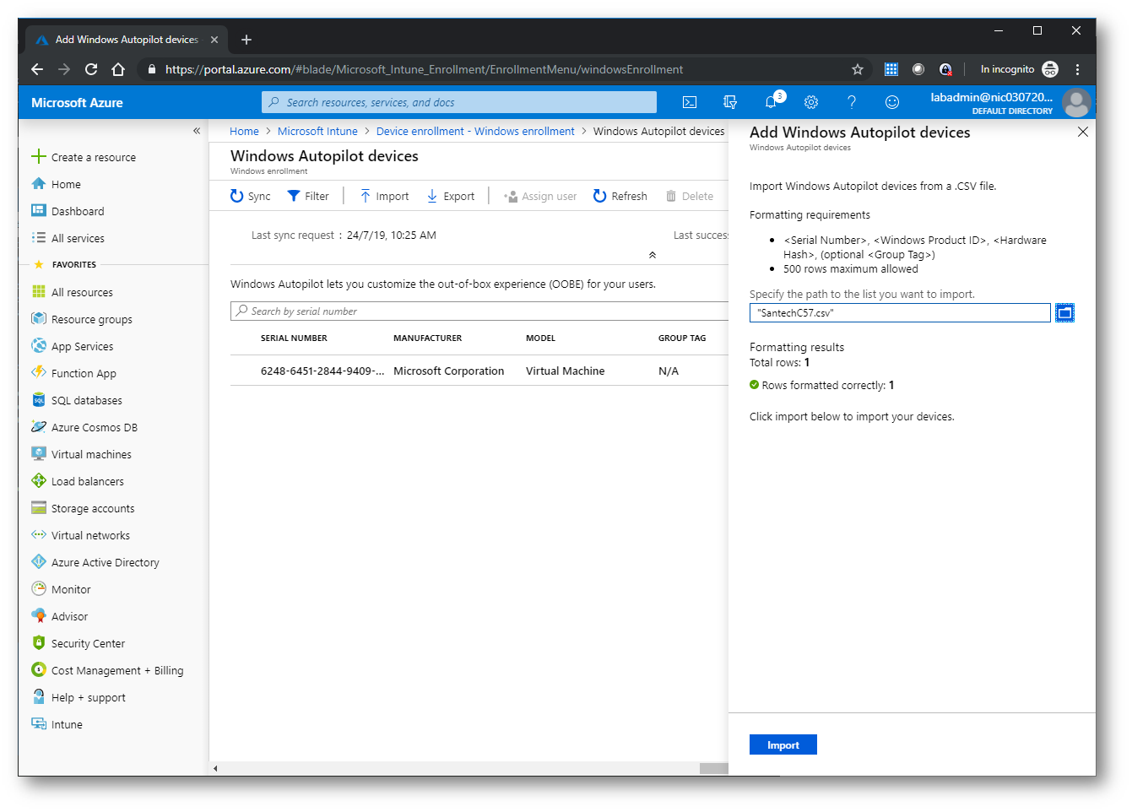Close the Add Windows Autopilot devices blade
Screen dimensions: 1132x812
pyautogui.click(x=1083, y=132)
